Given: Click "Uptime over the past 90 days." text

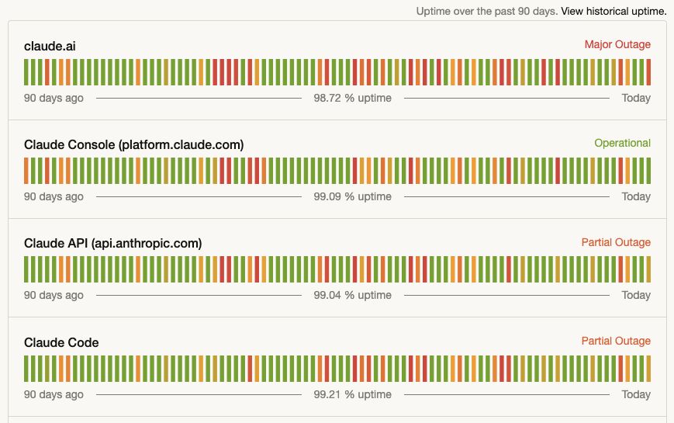Looking at the screenshot, I should [487, 11].
